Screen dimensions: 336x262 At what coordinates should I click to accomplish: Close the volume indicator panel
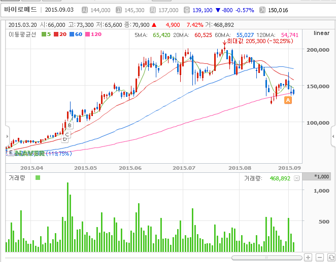[x=296, y=178]
